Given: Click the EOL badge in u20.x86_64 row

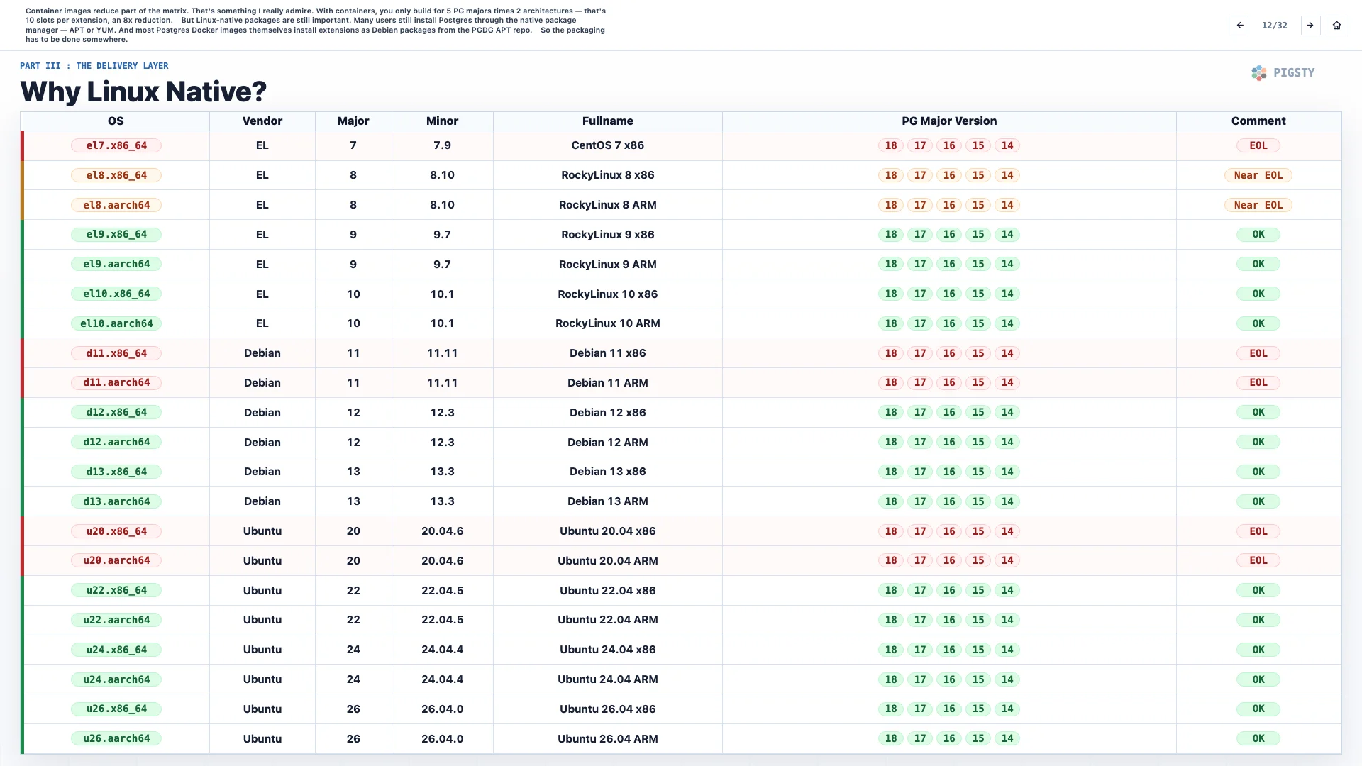Looking at the screenshot, I should [x=1258, y=531].
